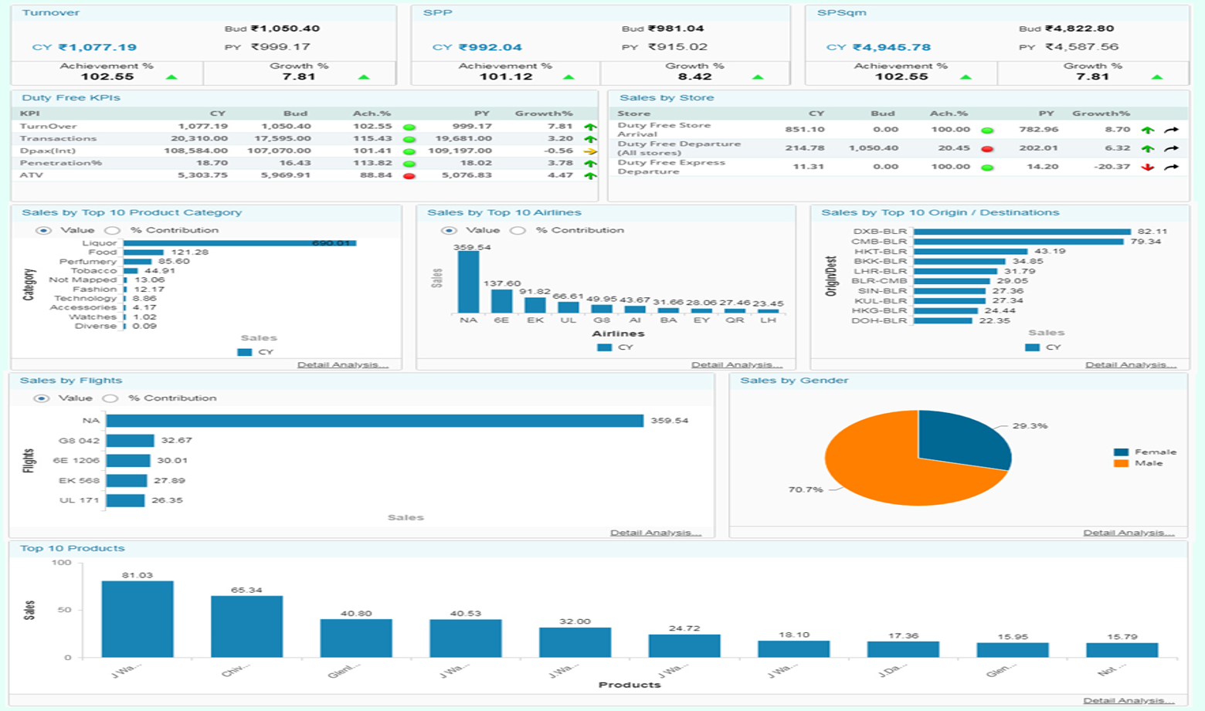Open Detail Analysis for Top 10 Products
The width and height of the screenshot is (1205, 711).
tap(1128, 700)
